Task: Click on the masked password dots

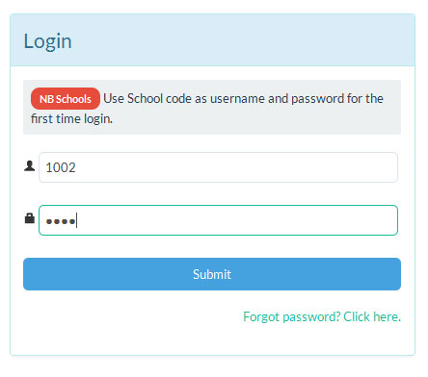Action: (61, 221)
